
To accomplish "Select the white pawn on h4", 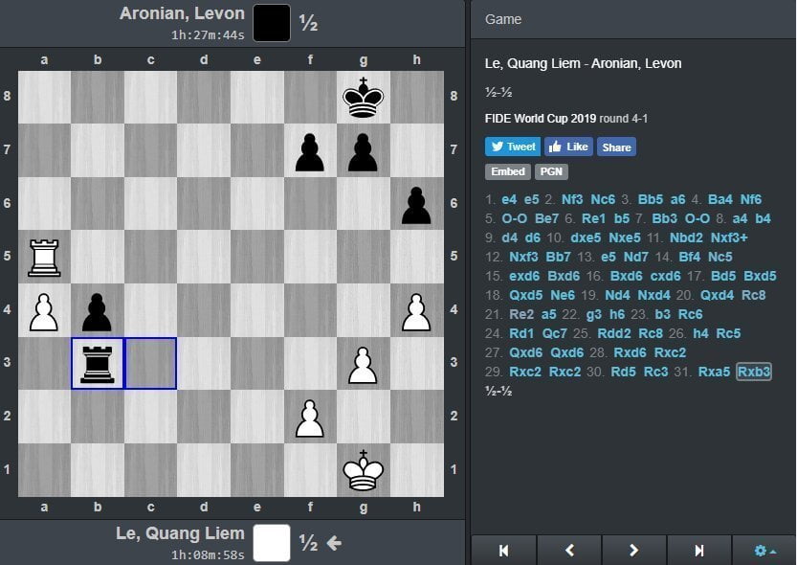I will (417, 310).
